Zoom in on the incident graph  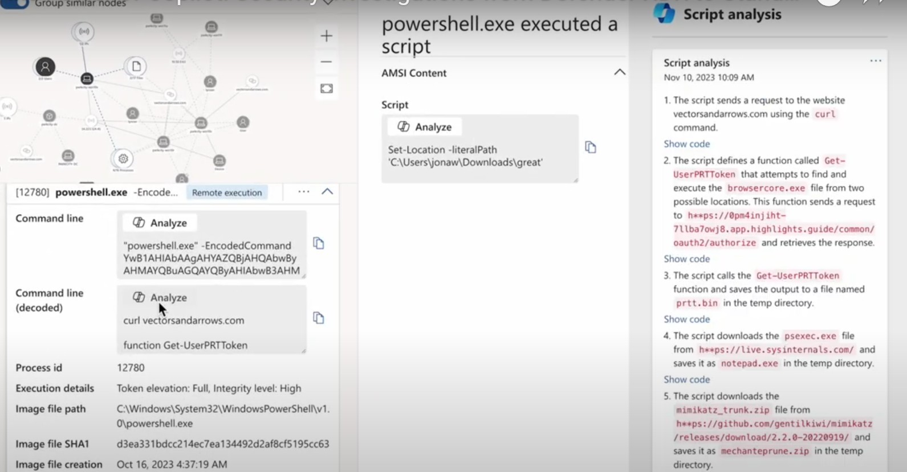326,36
